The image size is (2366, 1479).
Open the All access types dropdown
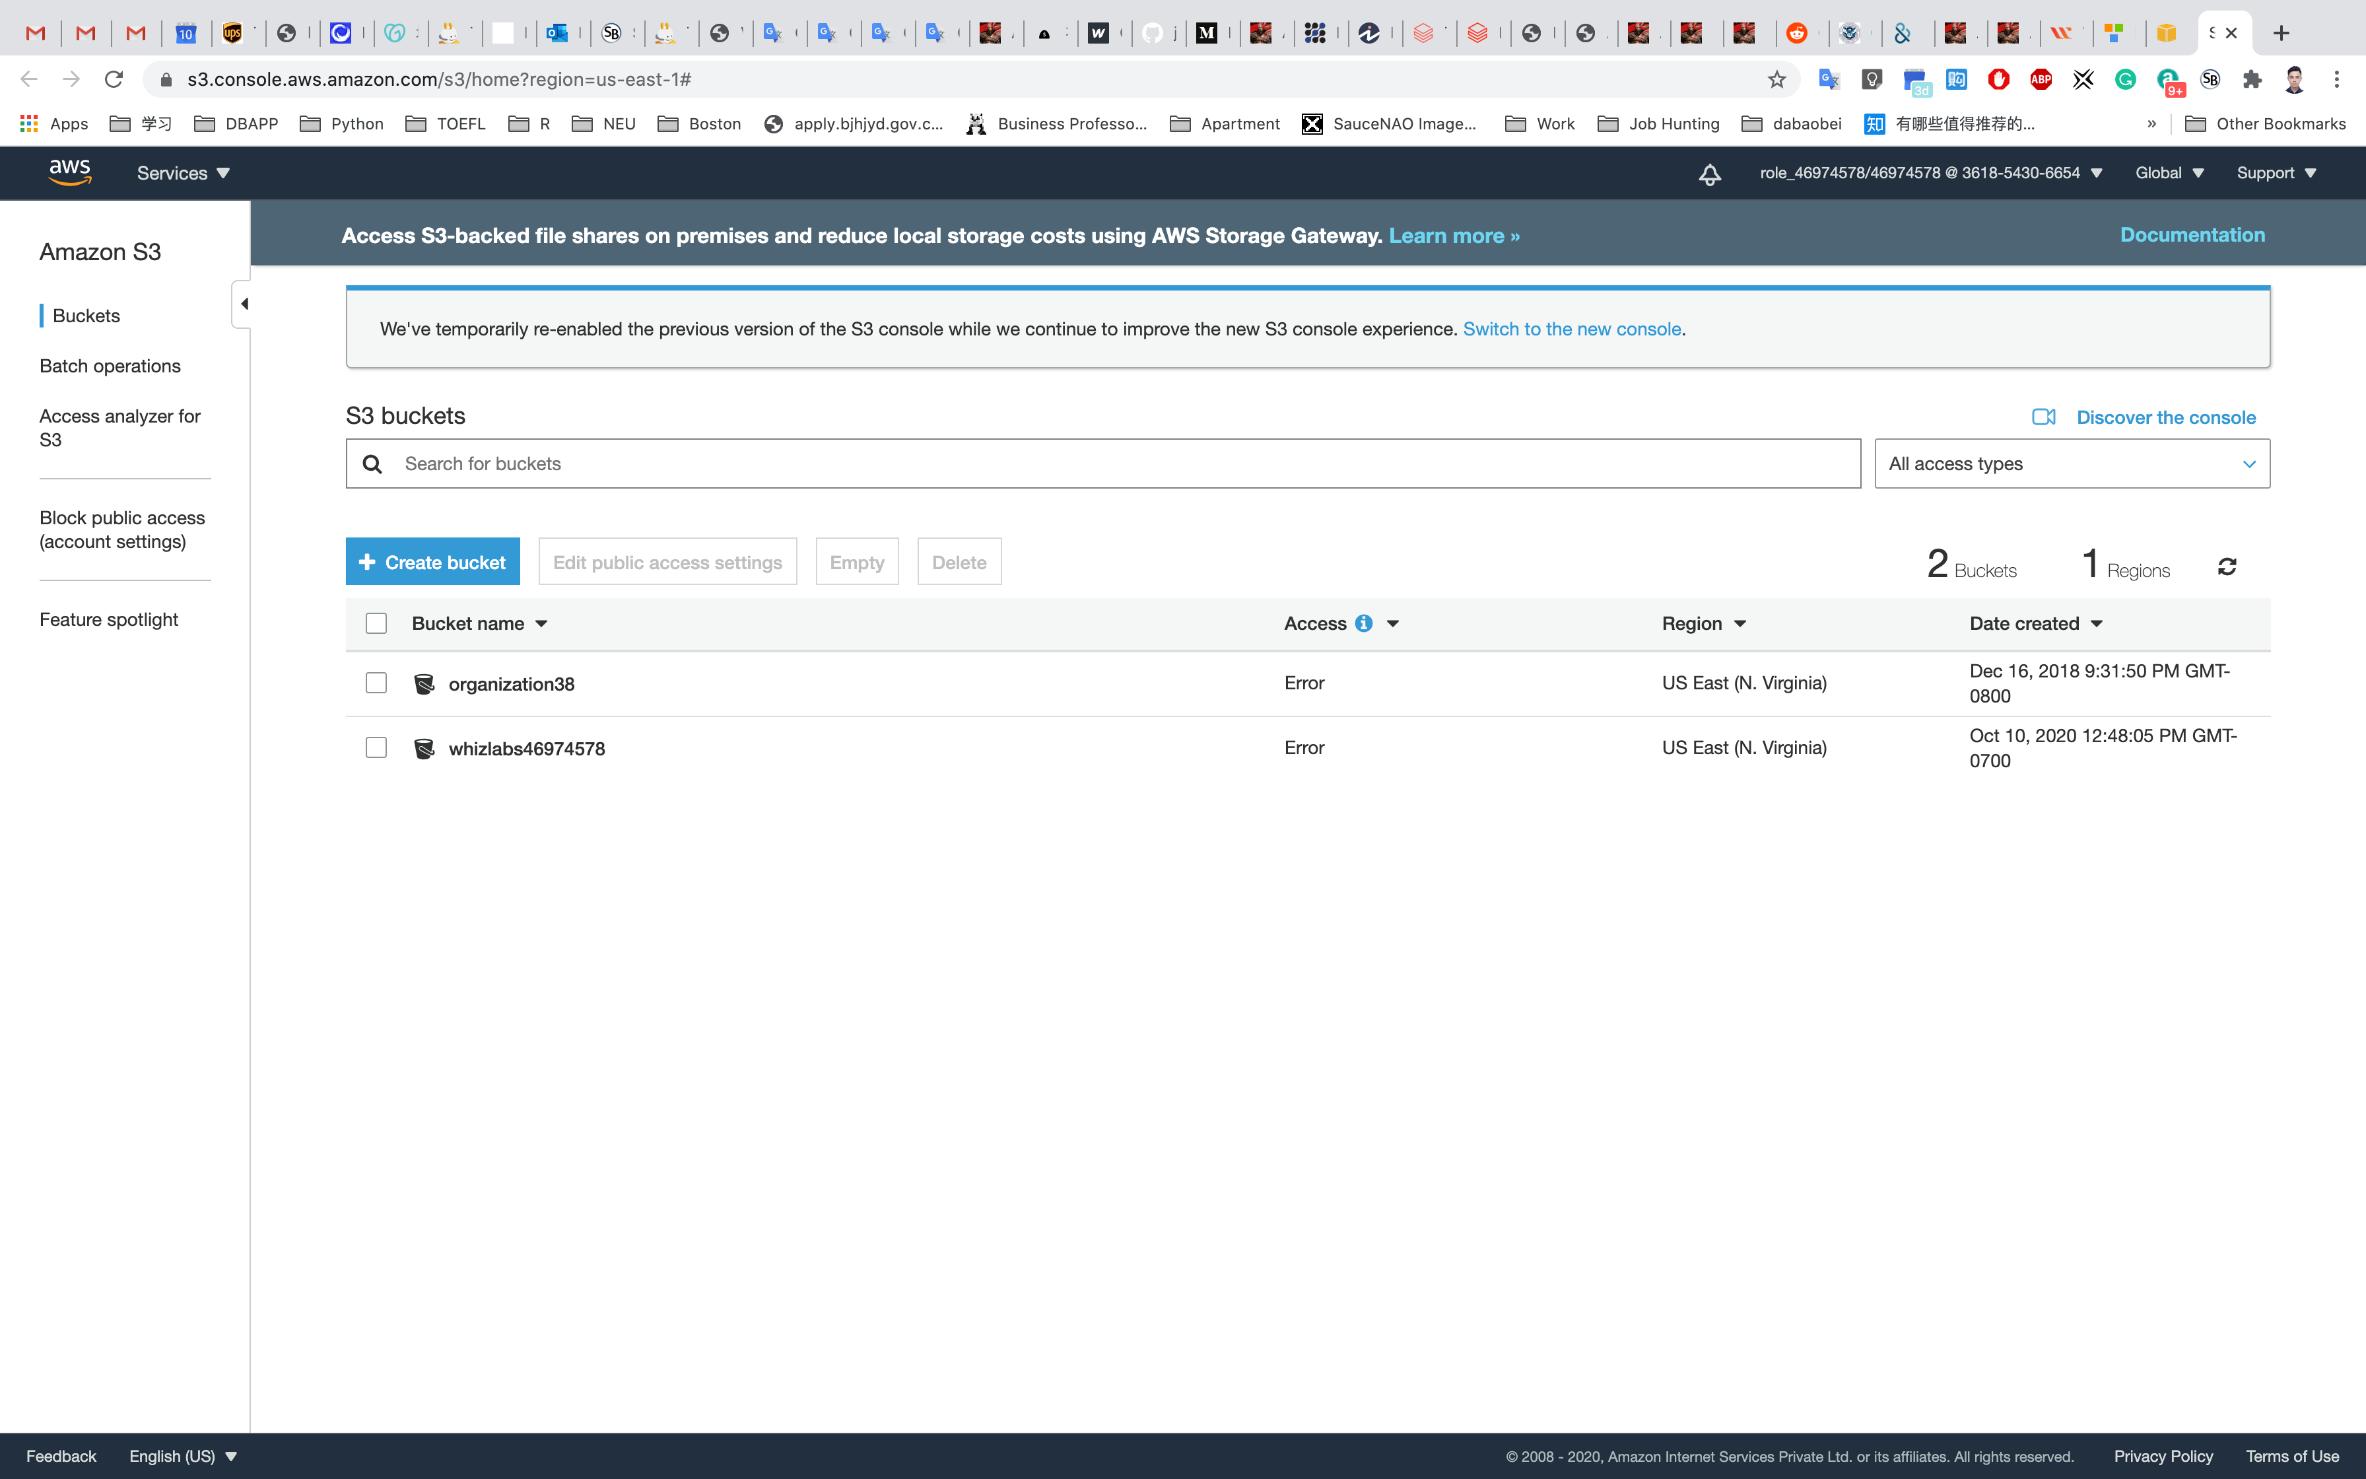point(2071,464)
